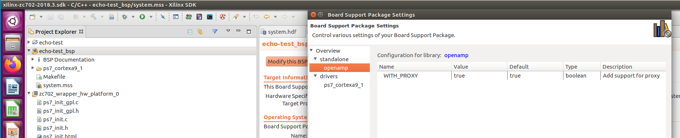Click the Build hammer toolbar icon
680x138 pixels.
tap(93, 17)
